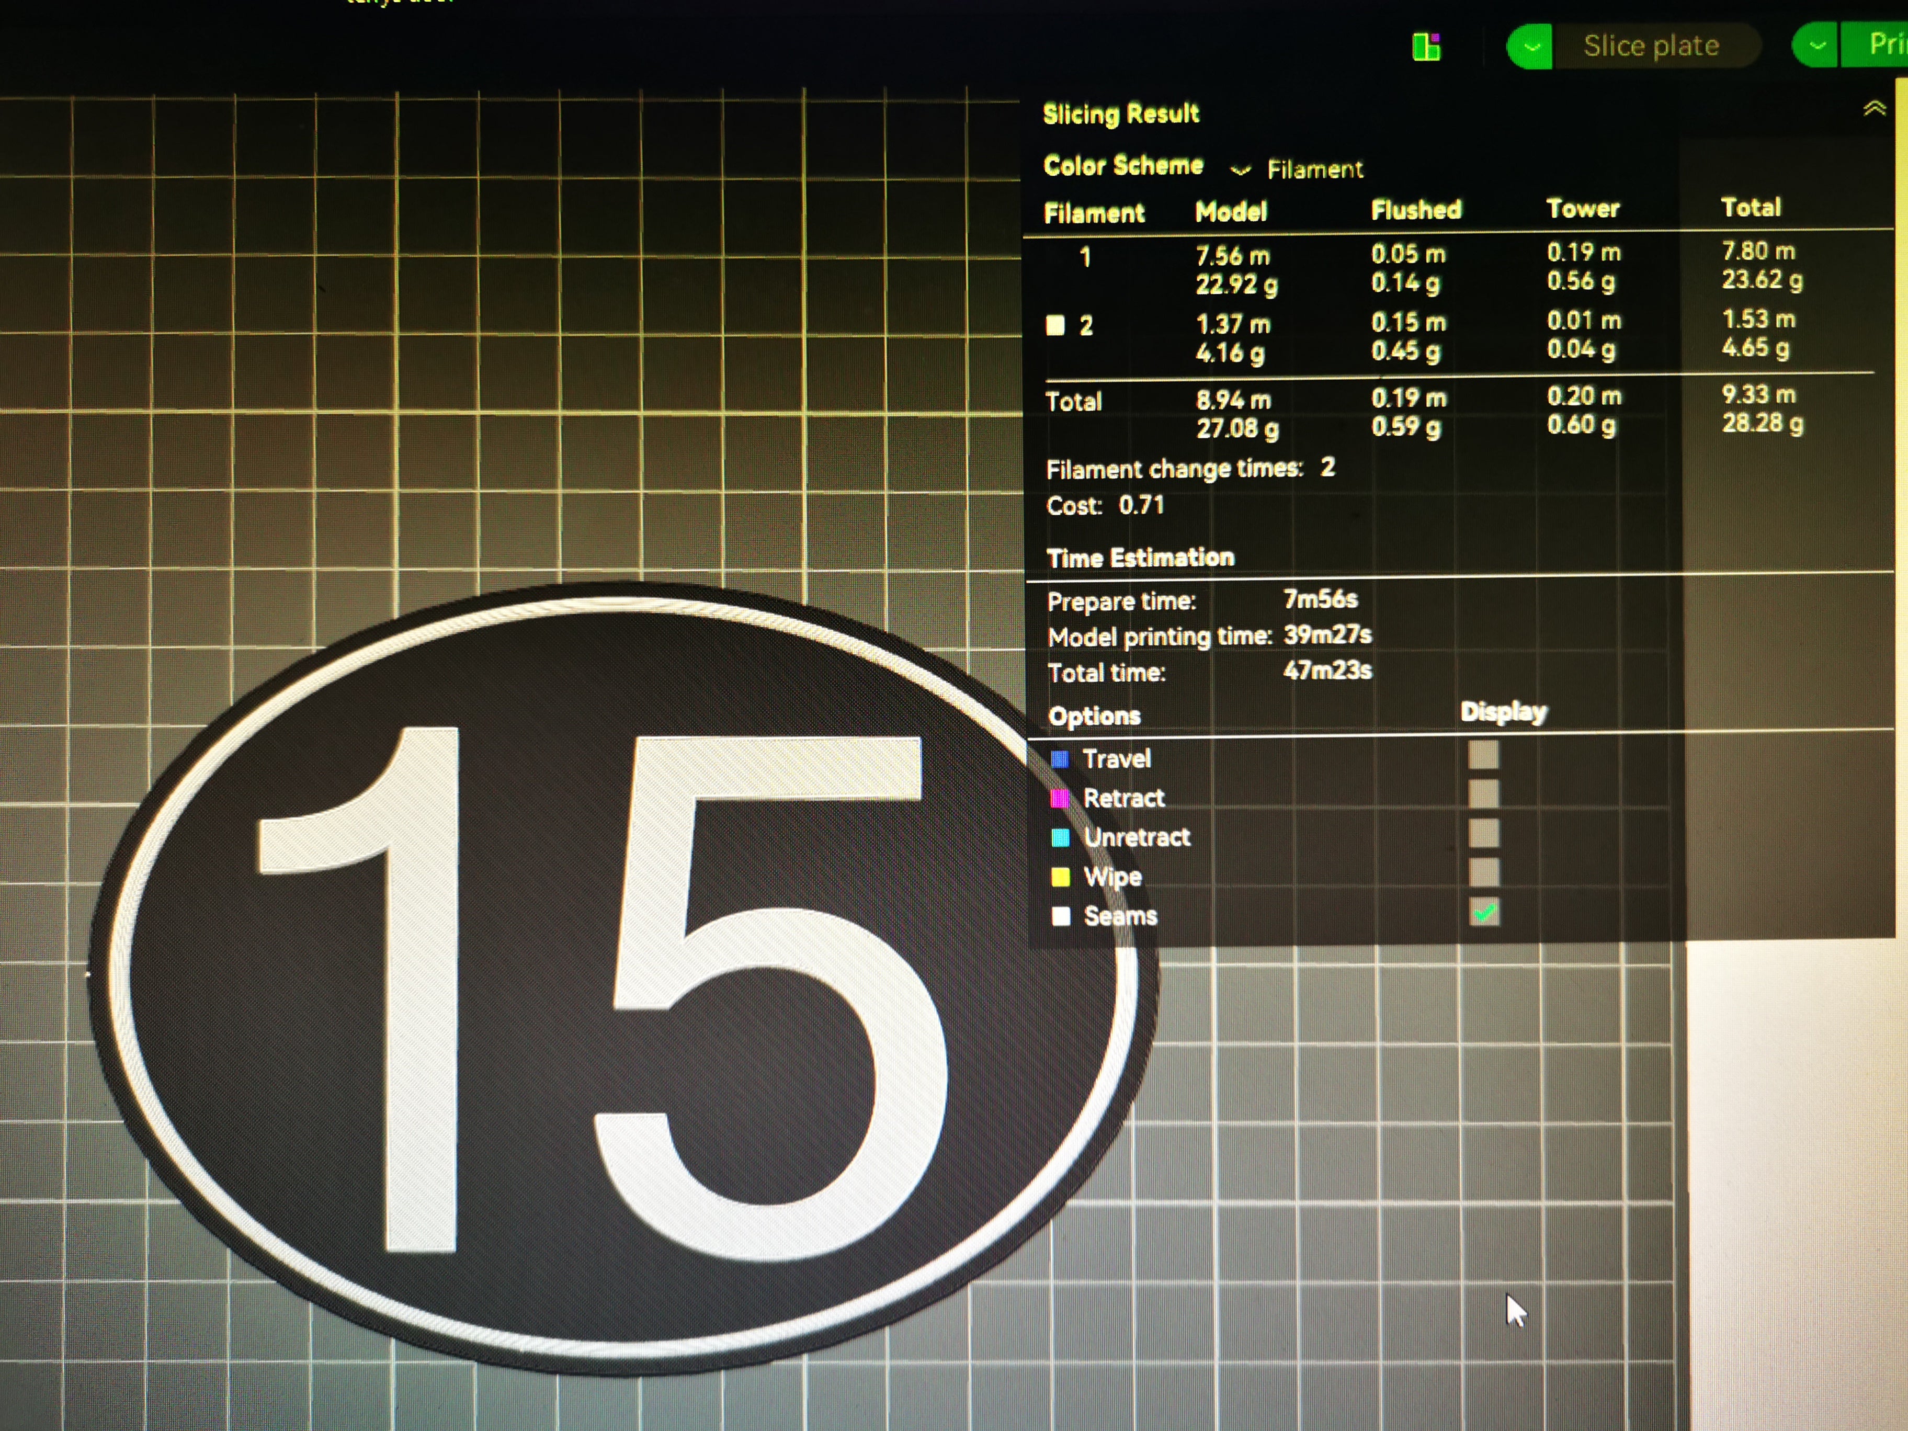Open the Color Scheme Filament dropdown

click(1300, 169)
